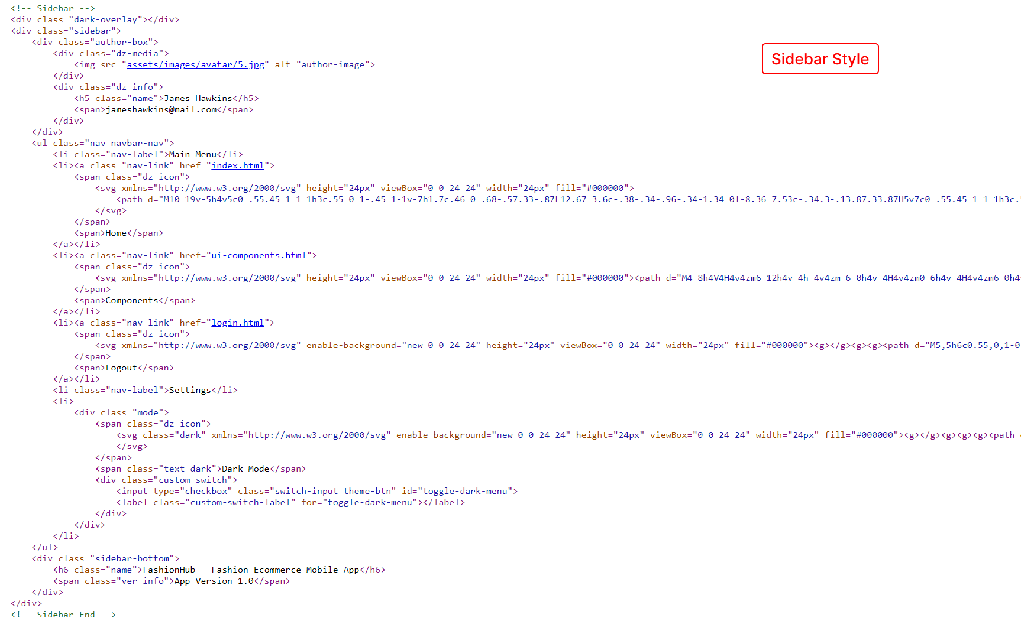The image size is (1021, 624).
Task: Click the Home span text
Action: pyautogui.click(x=116, y=233)
